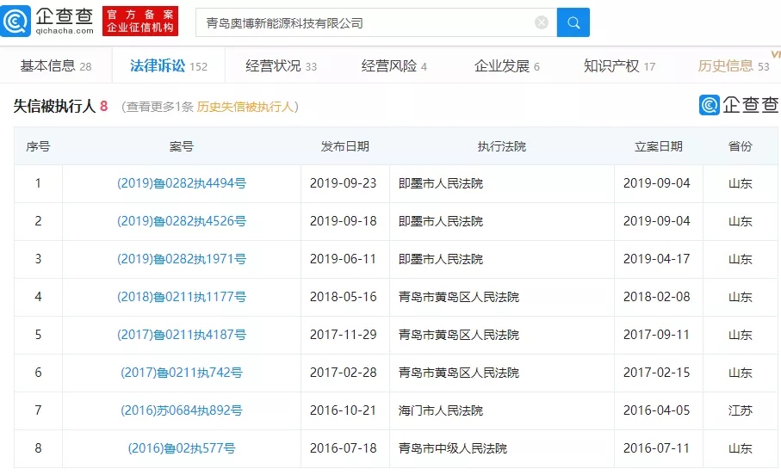Screen dimensions: 781x475
Task: View the 知识产权 tab
Action: (619, 66)
